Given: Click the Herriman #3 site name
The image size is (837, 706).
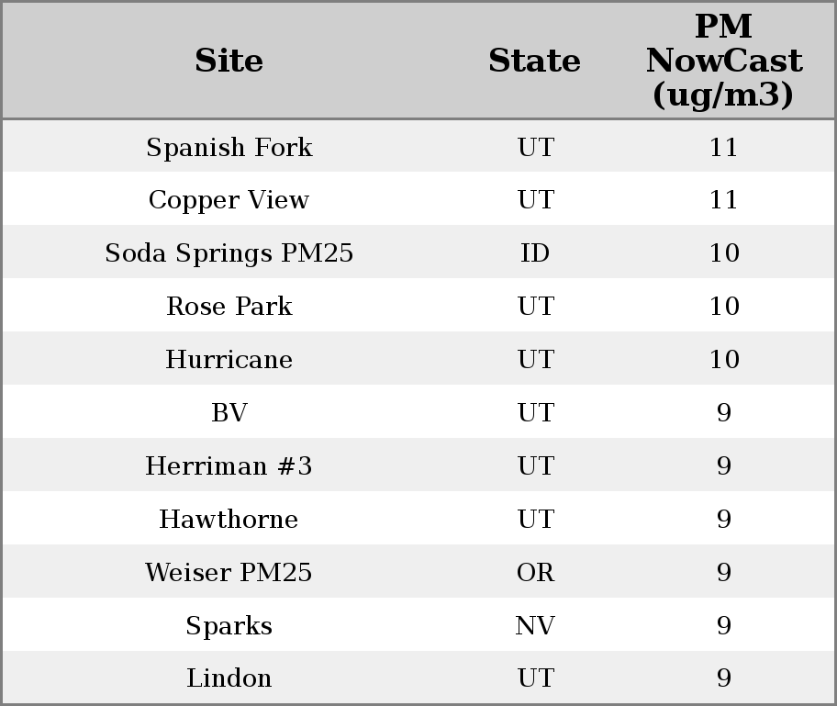Looking at the screenshot, I should pos(229,466).
